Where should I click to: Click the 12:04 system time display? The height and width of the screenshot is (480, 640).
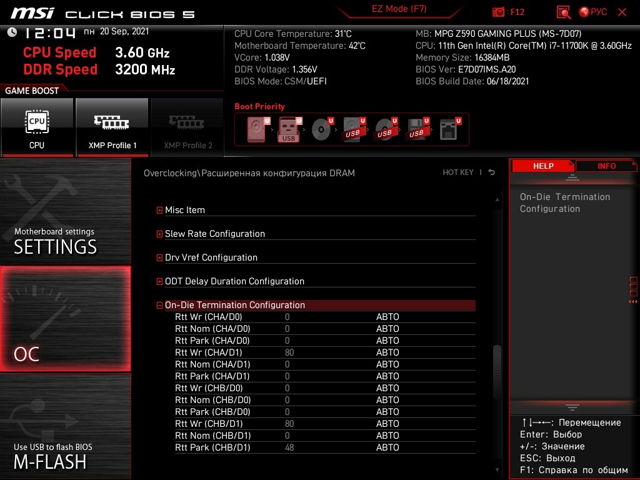50,32
